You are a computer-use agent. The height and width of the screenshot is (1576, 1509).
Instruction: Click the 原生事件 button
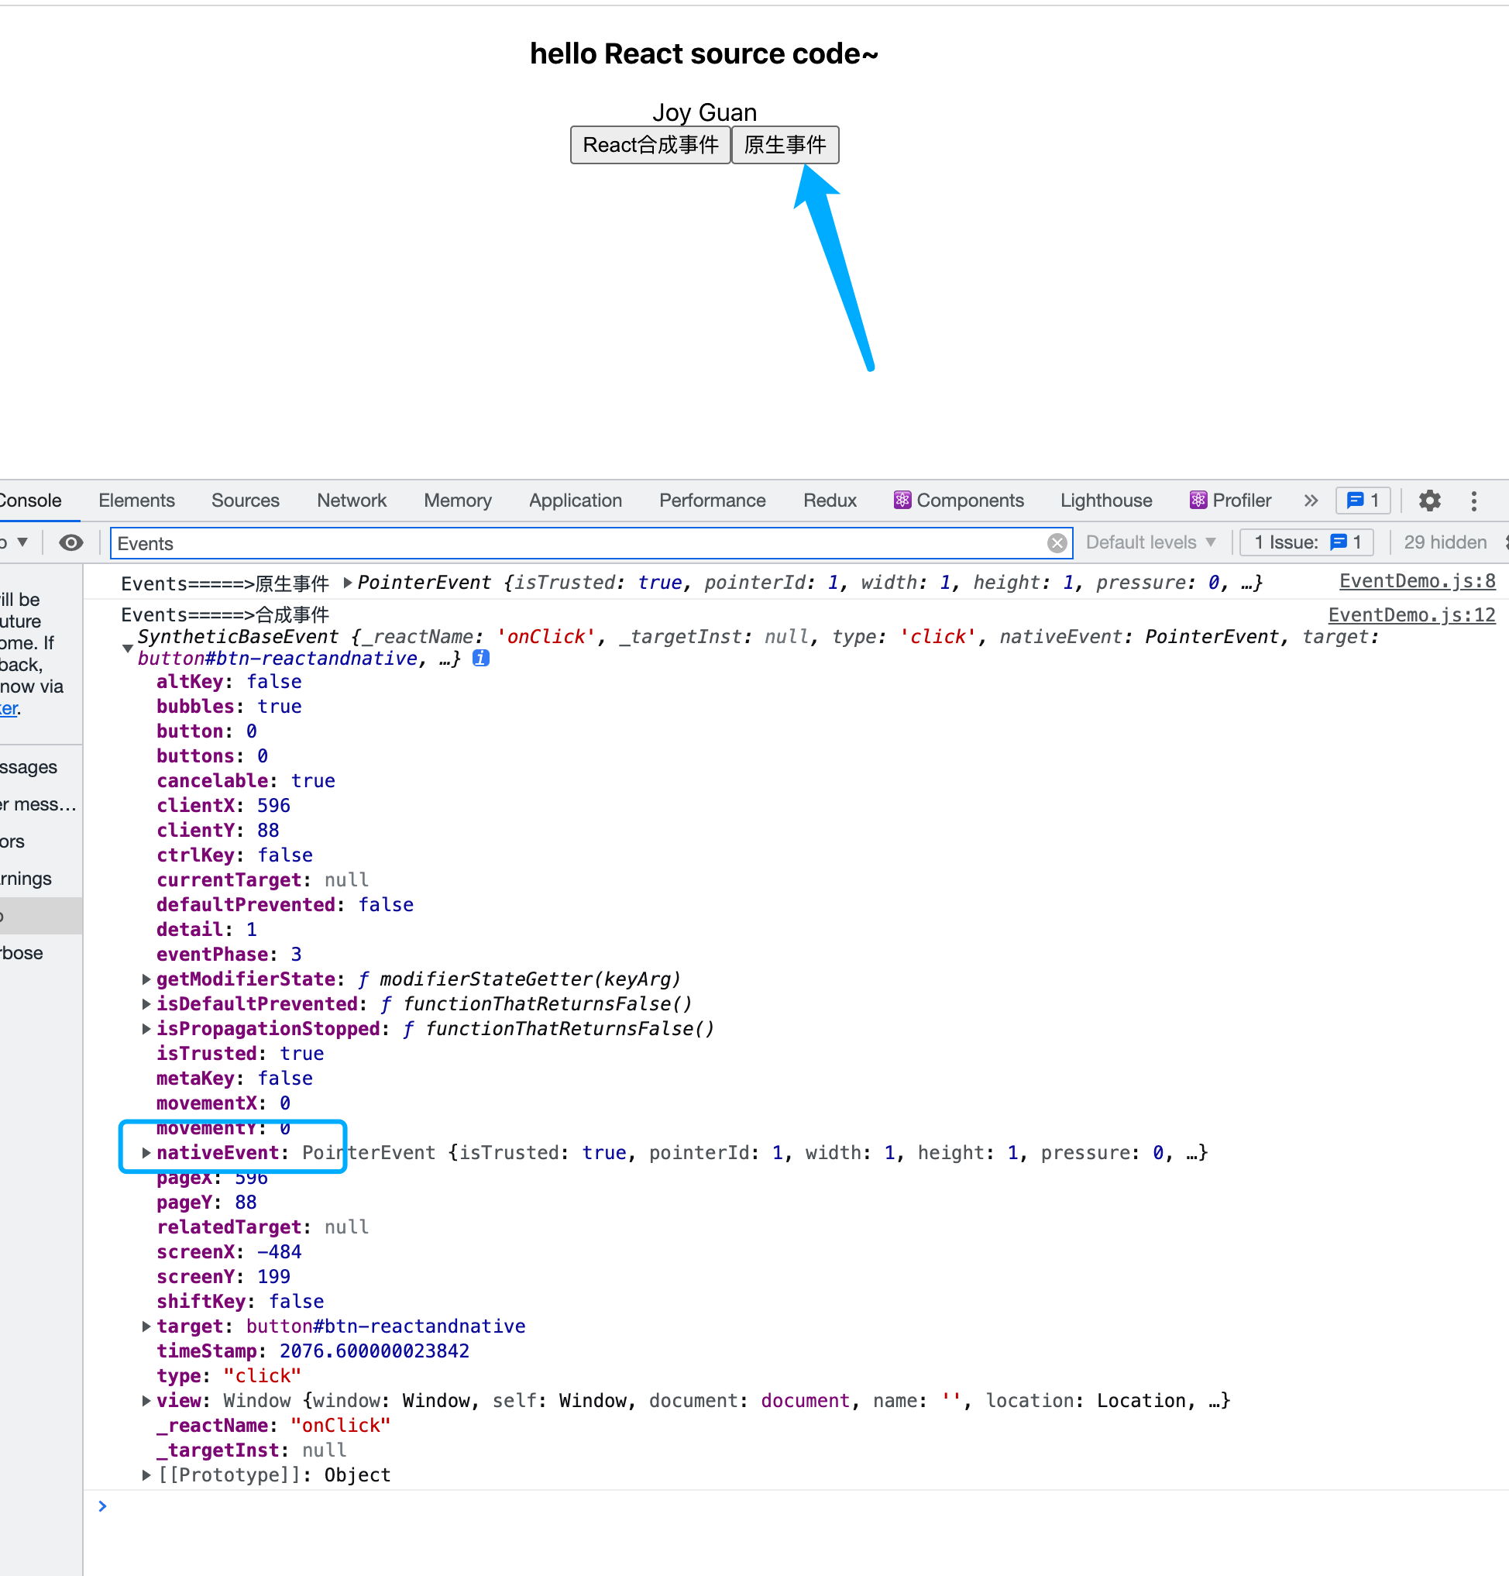pos(785,145)
